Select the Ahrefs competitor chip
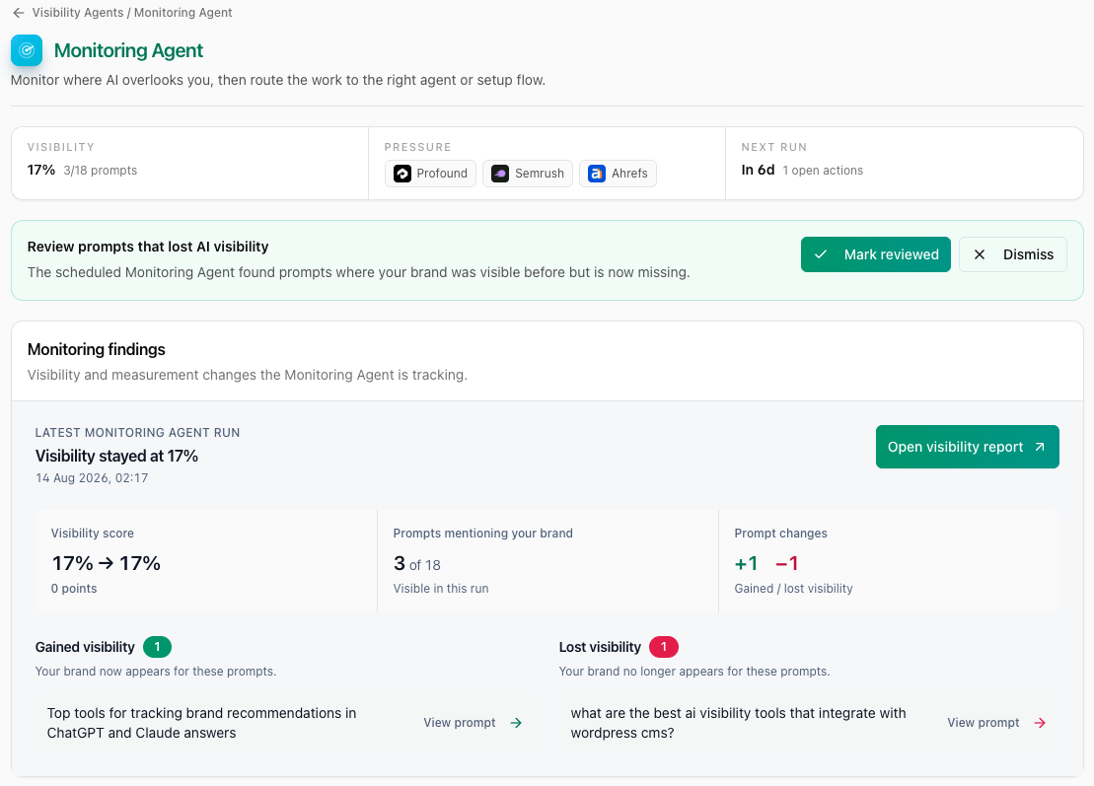The width and height of the screenshot is (1094, 786). 618,174
